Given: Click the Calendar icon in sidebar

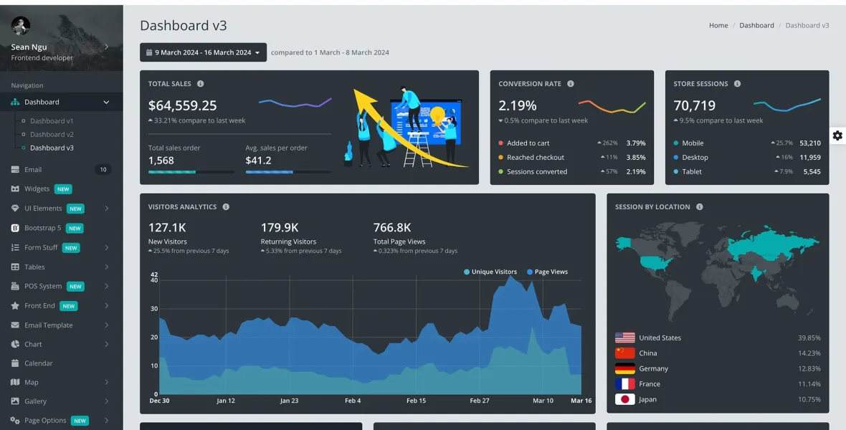Looking at the screenshot, I should pos(15,363).
